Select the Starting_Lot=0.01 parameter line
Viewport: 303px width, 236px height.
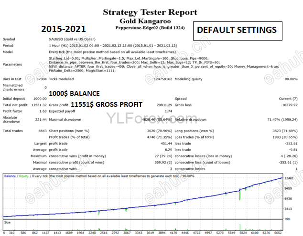pyautogui.click(x=129, y=58)
